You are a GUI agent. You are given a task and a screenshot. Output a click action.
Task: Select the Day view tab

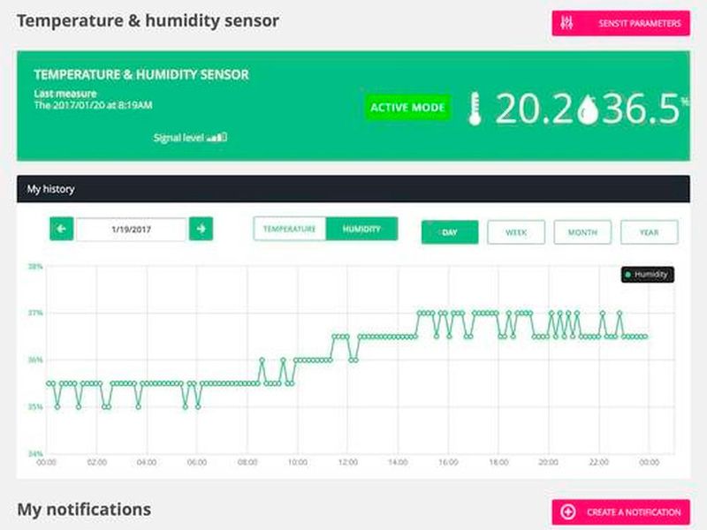pyautogui.click(x=450, y=232)
